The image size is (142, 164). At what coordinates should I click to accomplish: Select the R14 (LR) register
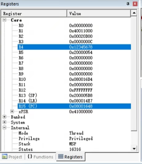pos(74,101)
